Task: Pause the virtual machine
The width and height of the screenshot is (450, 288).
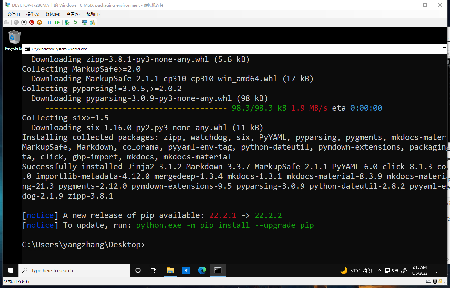Action: tap(49, 22)
